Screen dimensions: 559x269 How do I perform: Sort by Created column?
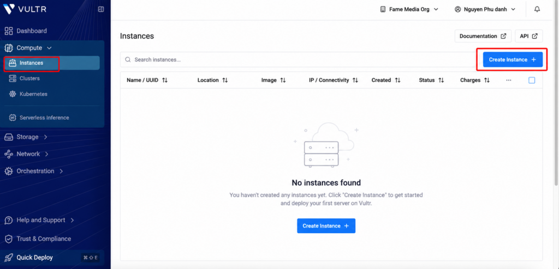click(386, 81)
